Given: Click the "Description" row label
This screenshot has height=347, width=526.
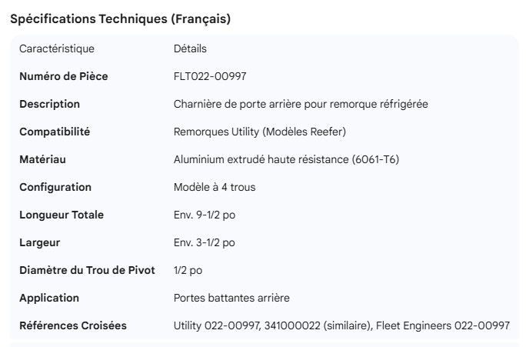Looking at the screenshot, I should tap(49, 104).
